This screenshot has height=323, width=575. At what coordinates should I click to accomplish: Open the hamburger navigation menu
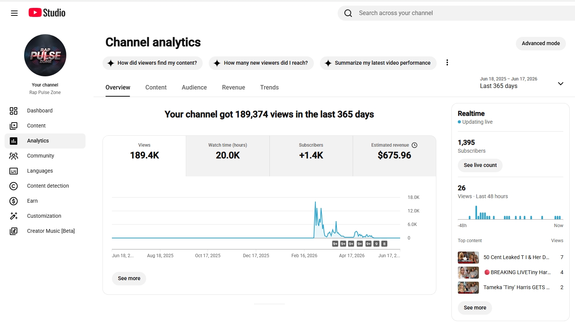(14, 13)
